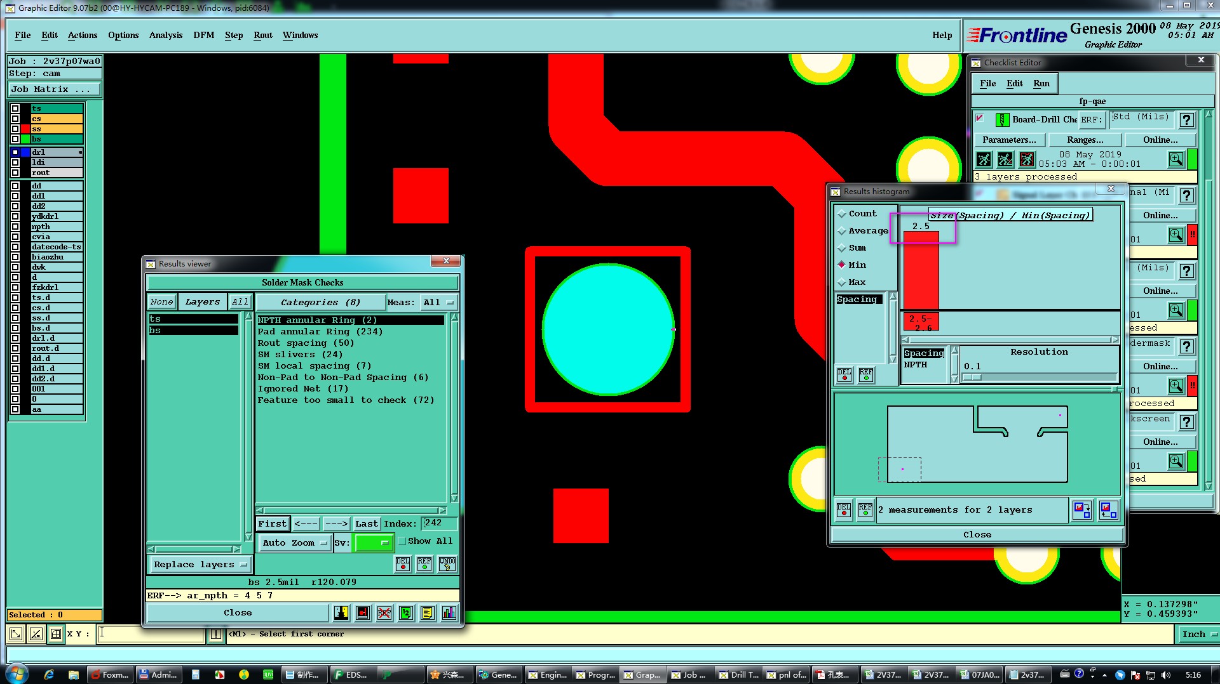Click the Parameters... button

click(x=1009, y=140)
